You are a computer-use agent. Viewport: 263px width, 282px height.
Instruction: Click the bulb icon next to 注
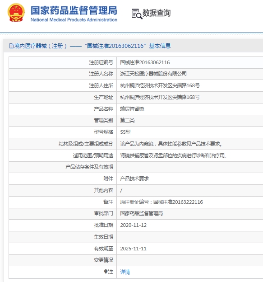click(x=106, y=272)
